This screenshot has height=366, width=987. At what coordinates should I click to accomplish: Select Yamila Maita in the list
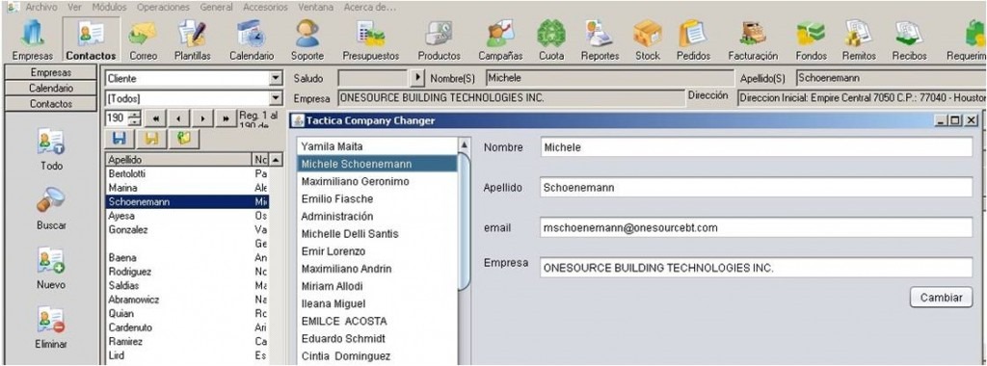pyautogui.click(x=378, y=146)
